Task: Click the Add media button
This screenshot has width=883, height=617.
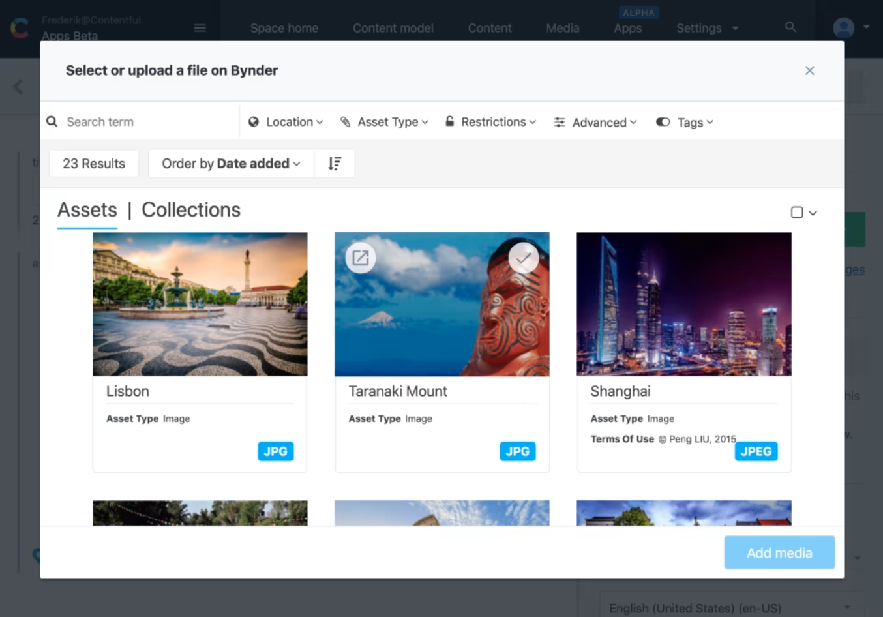Action: 779,552
